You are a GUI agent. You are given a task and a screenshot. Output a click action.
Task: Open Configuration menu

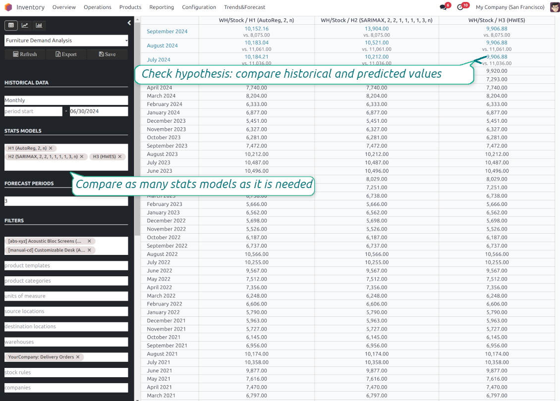click(199, 7)
